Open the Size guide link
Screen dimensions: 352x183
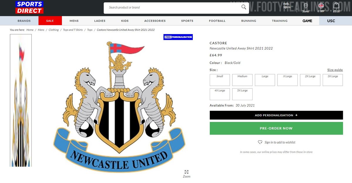(335, 70)
